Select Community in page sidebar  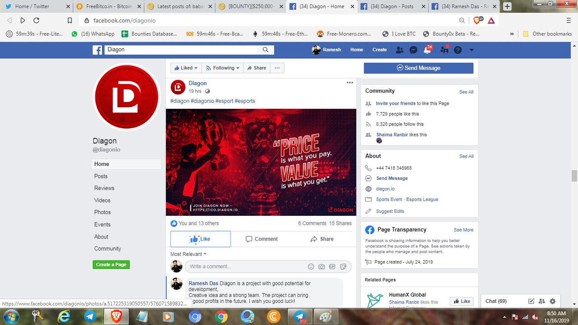[107, 249]
